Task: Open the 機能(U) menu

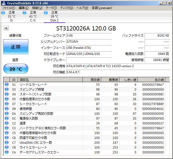Action: (37, 8)
